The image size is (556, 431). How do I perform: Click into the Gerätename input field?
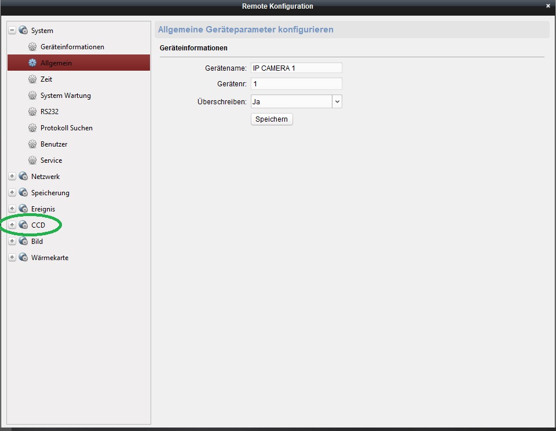(296, 68)
